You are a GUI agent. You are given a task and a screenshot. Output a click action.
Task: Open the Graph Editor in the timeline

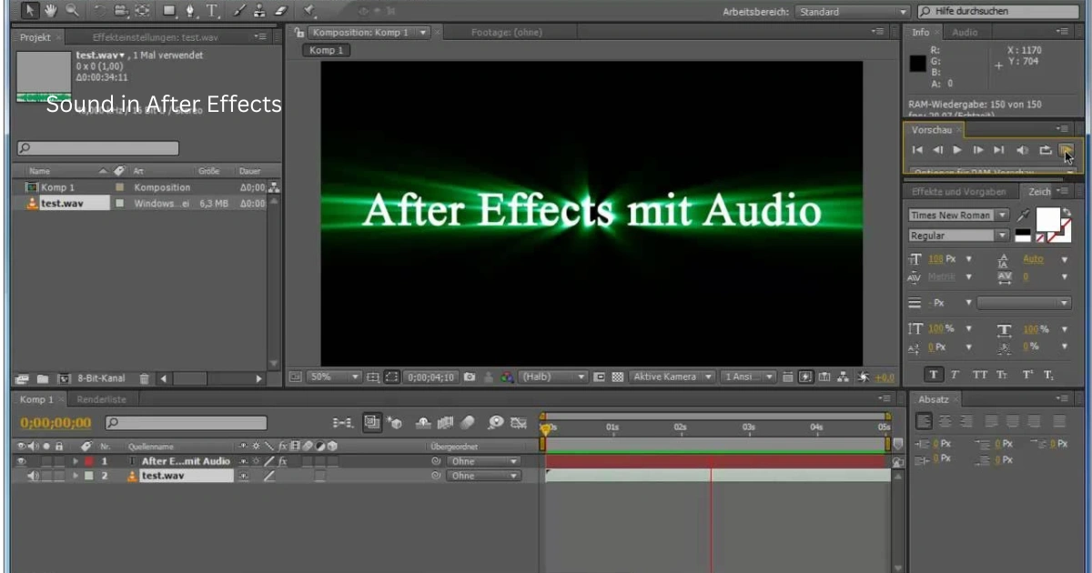click(x=519, y=422)
